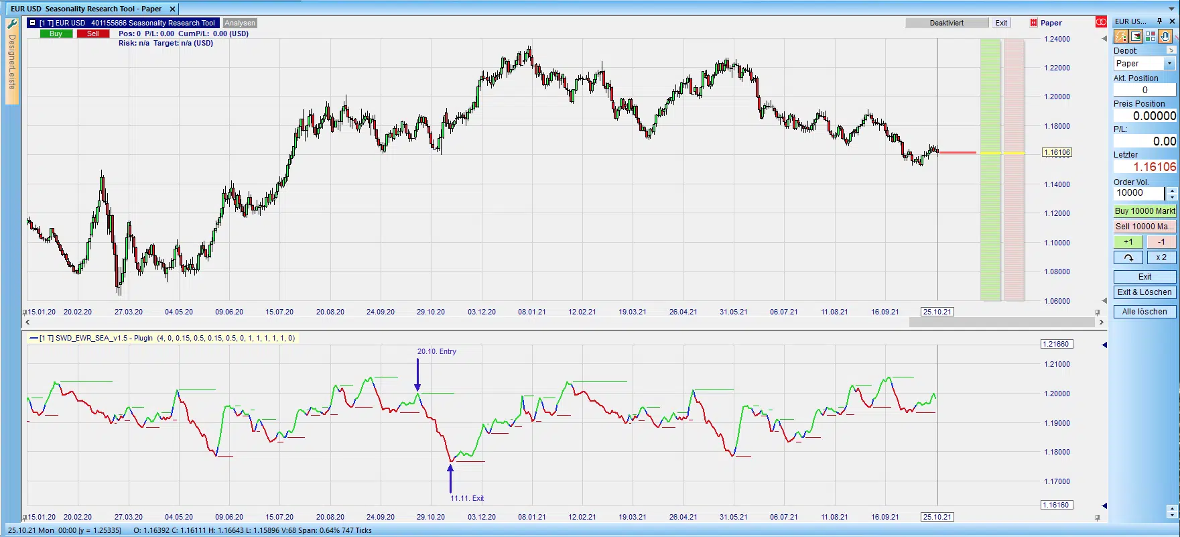Decrease order volume with down arrow
The image size is (1180, 537).
tap(1171, 196)
